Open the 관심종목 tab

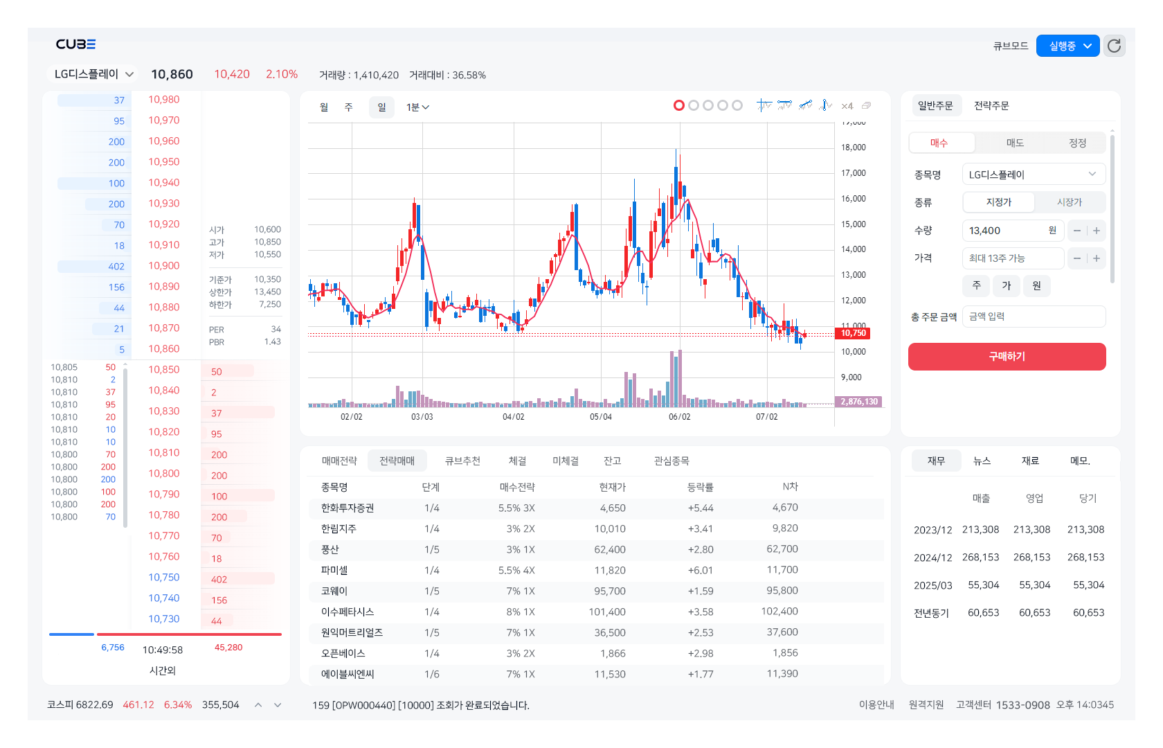coord(671,461)
